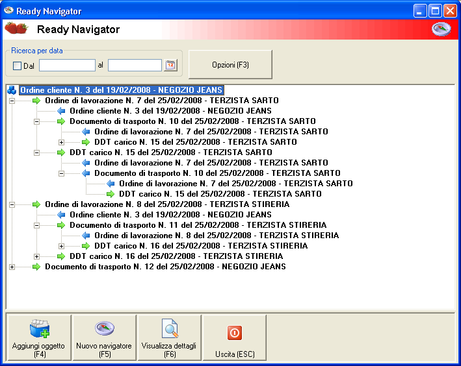
Task: Expand Documento di trasporto N. 12 node
Action: pos(12,267)
